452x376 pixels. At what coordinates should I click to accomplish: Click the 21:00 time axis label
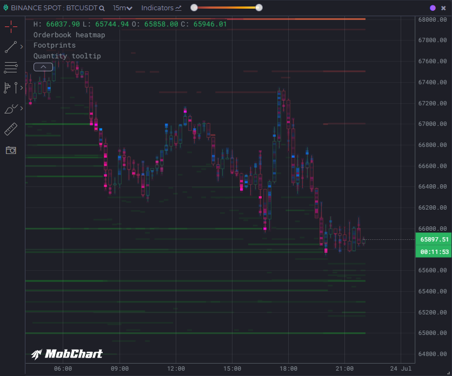[344, 368]
